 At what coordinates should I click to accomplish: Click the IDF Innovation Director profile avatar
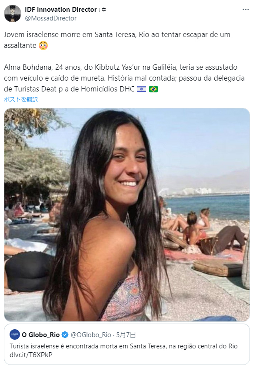coord(13,14)
